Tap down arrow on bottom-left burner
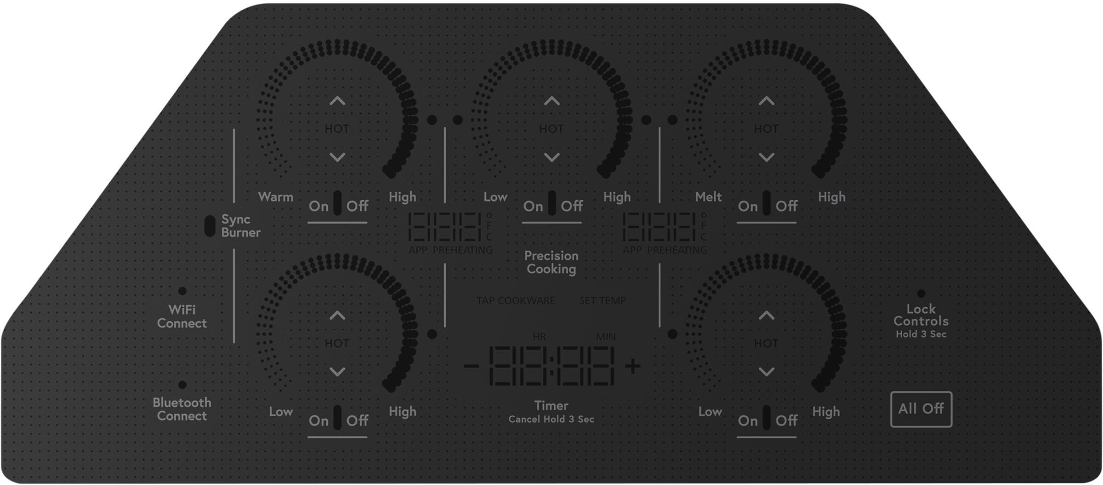This screenshot has height=485, width=1103. [x=337, y=372]
